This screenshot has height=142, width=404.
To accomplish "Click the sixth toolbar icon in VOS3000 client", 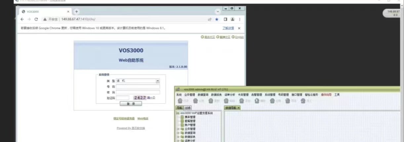I will (x=257, y=101).
